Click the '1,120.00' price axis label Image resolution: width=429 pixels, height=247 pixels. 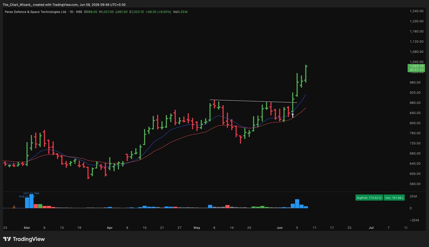416,42
